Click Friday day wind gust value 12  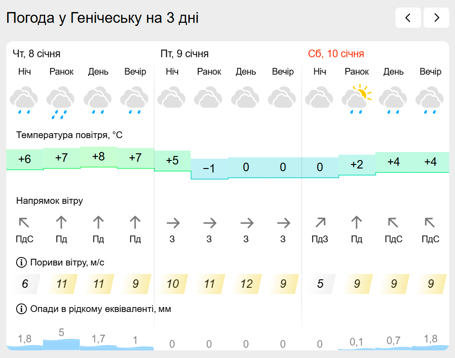246,284
